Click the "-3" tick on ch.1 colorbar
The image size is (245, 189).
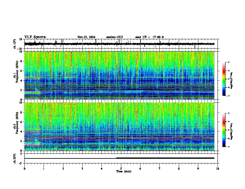[228, 62]
